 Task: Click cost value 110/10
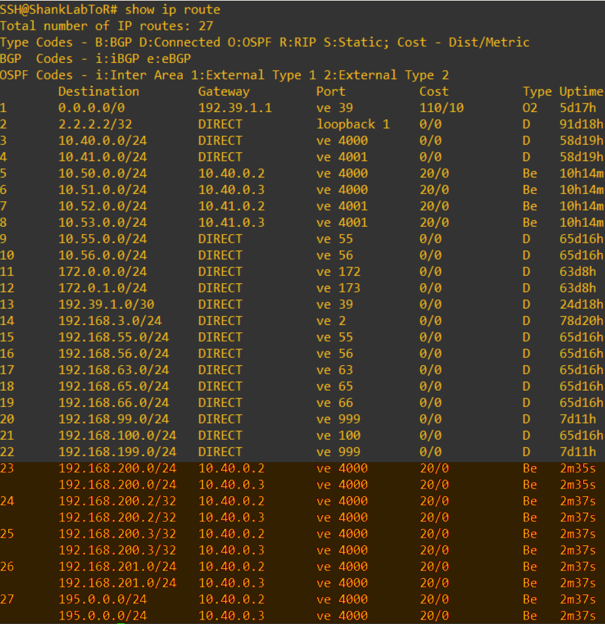coord(441,107)
